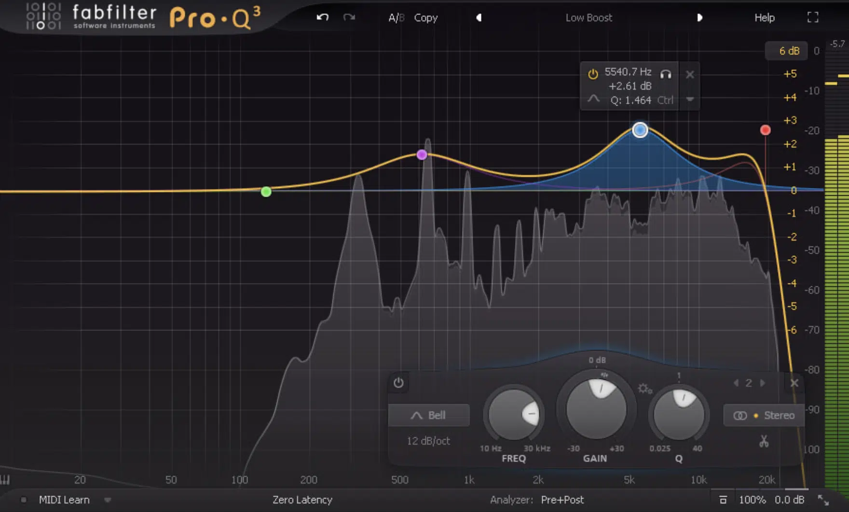849x512 pixels.
Task: Open band tooltip dropdown arrow
Action: 690,100
